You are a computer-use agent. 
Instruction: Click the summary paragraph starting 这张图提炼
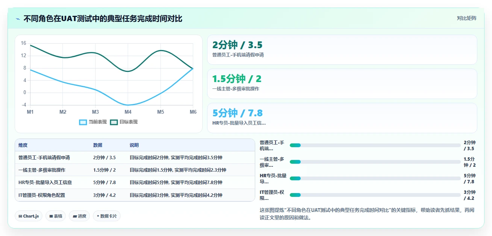pyautogui.click(x=367, y=214)
